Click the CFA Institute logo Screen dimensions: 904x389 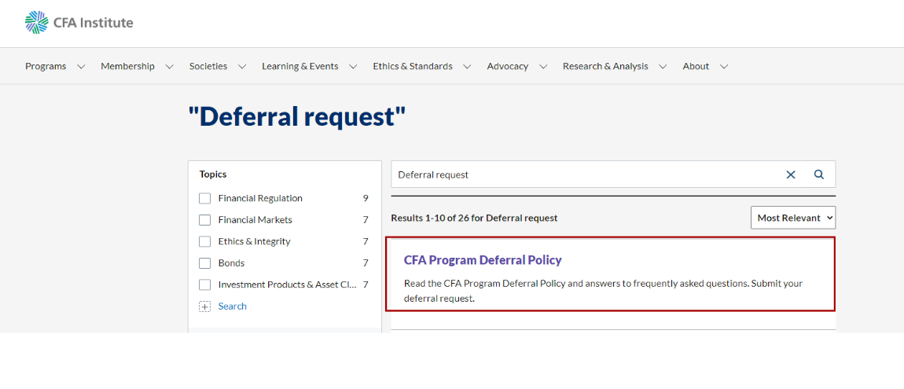79,23
